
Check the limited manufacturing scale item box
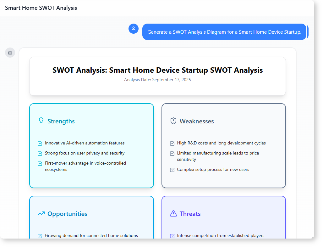[x=172, y=154]
